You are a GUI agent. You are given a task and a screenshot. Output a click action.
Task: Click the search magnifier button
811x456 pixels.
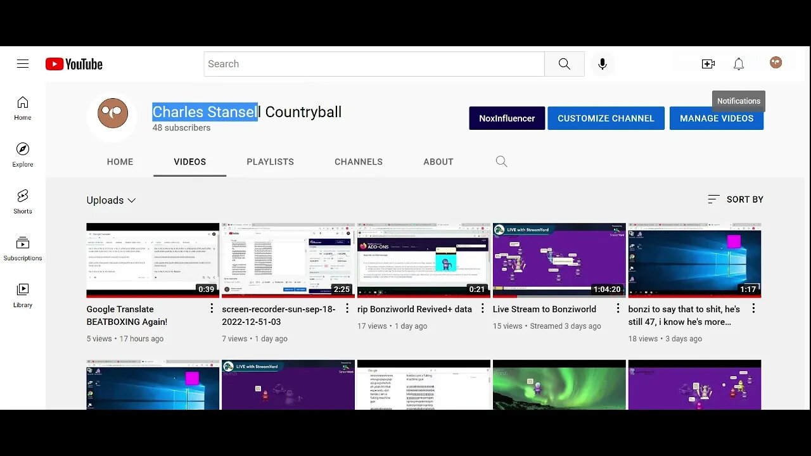pos(565,64)
